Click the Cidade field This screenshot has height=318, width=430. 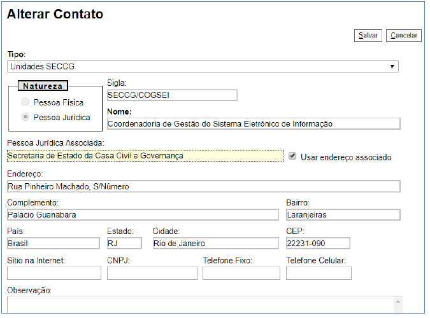[215, 244]
